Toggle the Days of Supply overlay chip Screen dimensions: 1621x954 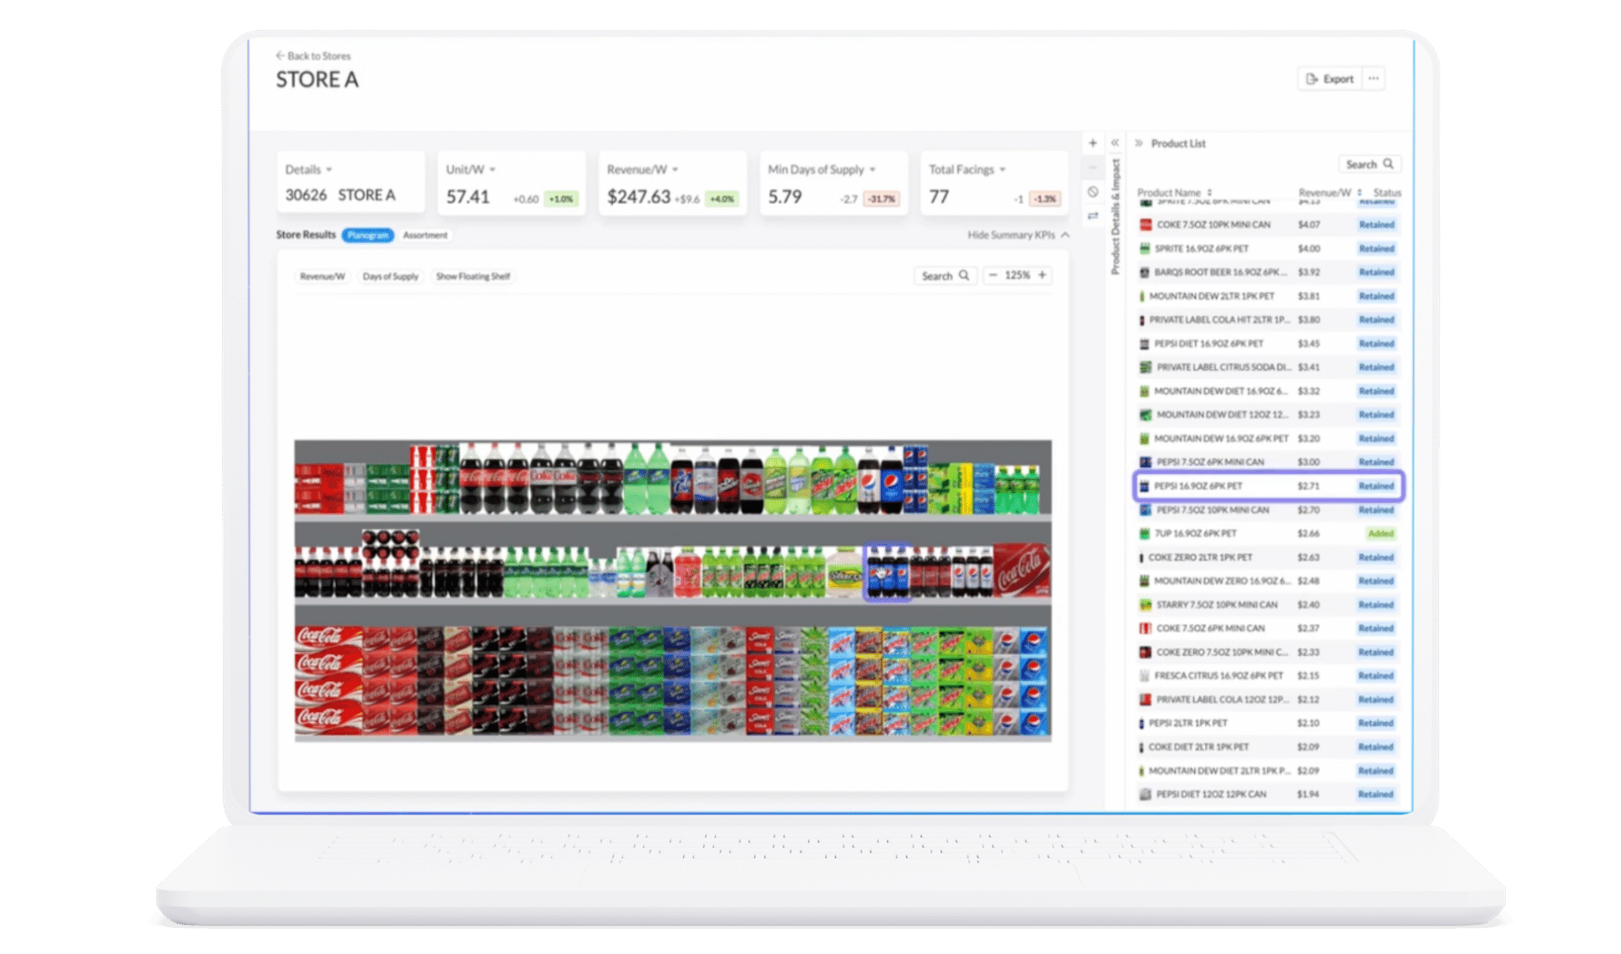[390, 276]
